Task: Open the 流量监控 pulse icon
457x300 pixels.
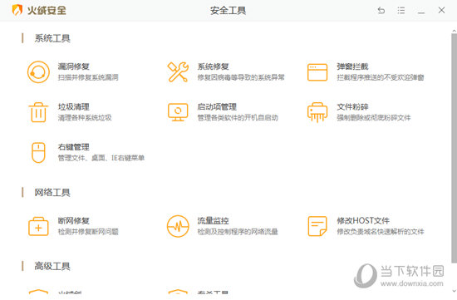Action: (178, 226)
